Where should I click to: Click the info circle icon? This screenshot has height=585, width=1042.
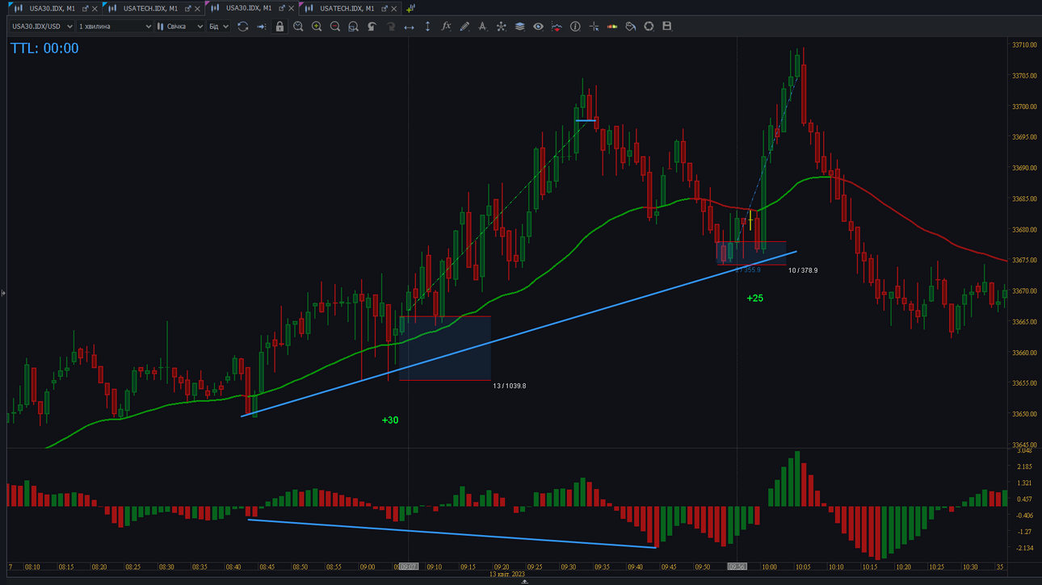click(x=575, y=27)
